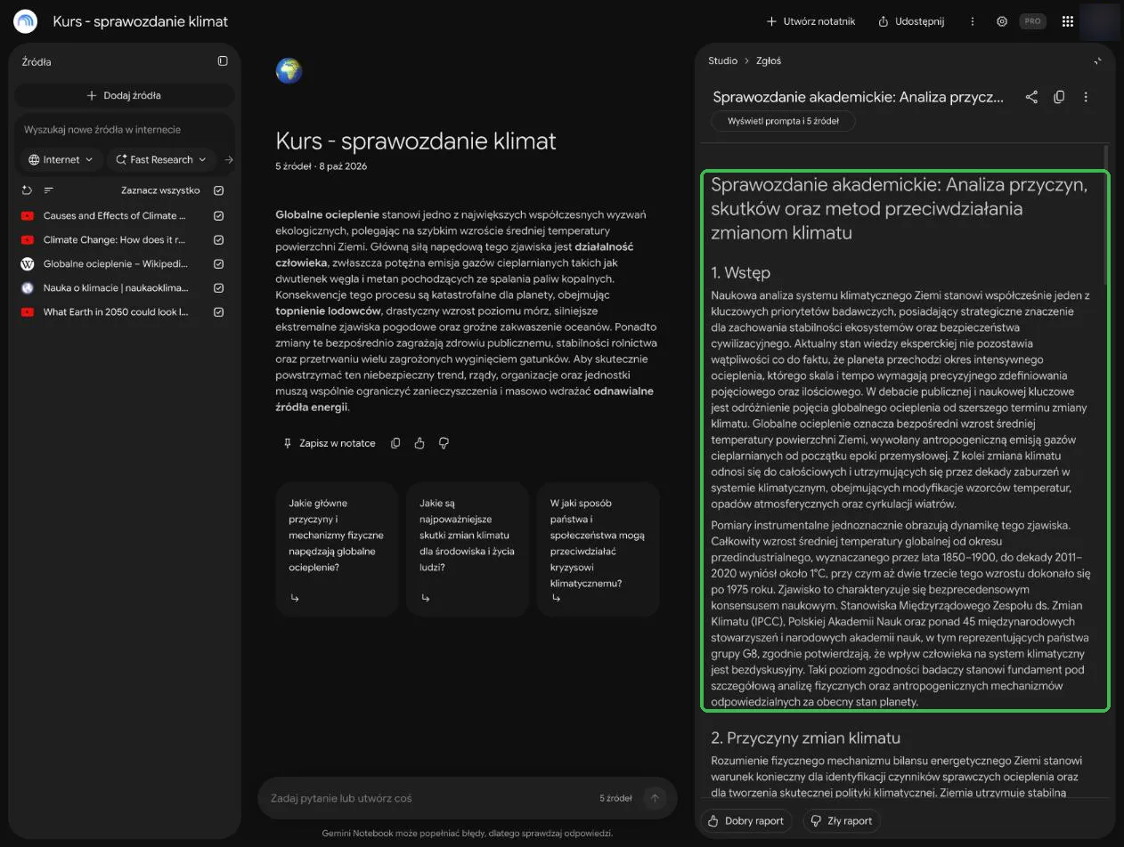Click thumbs up icon under summary
This screenshot has height=847, width=1124.
point(419,443)
